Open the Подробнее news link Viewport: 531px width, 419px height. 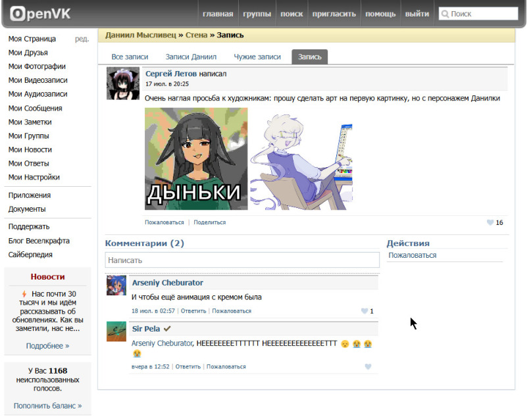[48, 346]
